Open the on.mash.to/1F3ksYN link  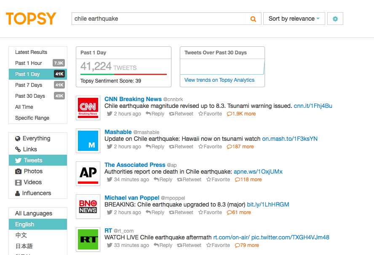[x=290, y=139]
